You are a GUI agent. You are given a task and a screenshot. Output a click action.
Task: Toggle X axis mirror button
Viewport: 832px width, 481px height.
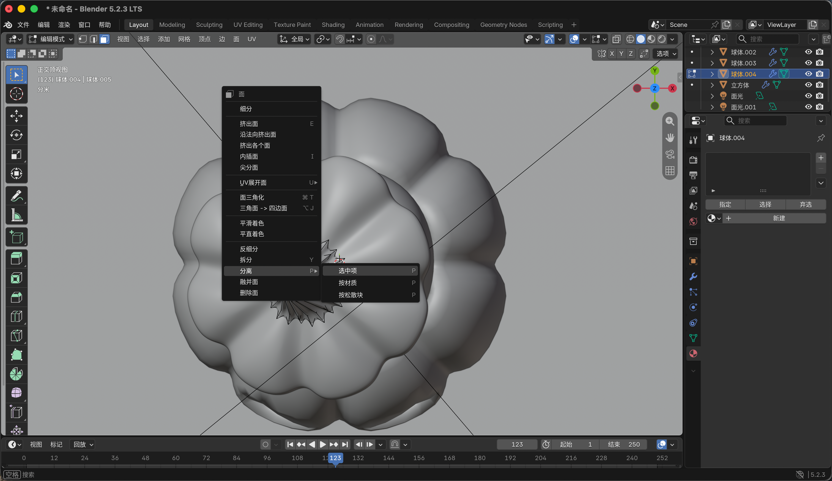tap(612, 54)
